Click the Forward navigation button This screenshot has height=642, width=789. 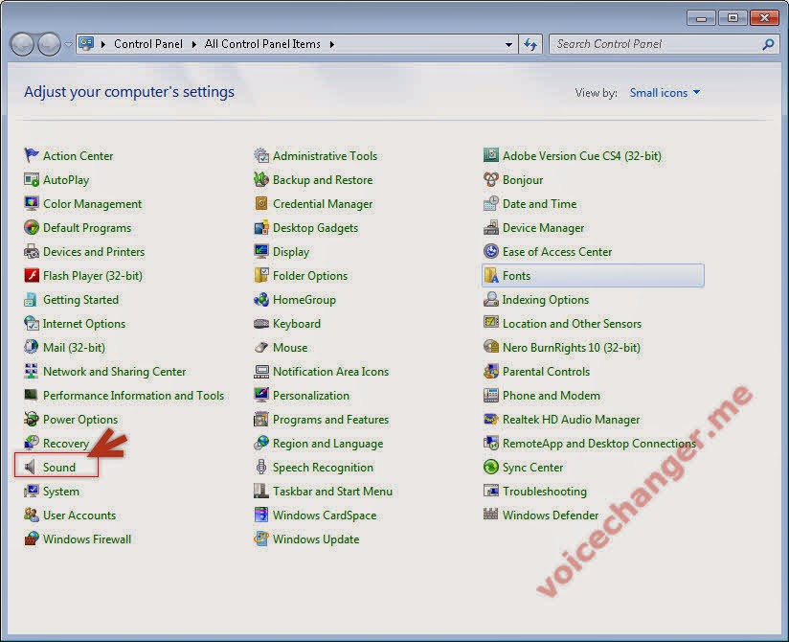click(50, 44)
